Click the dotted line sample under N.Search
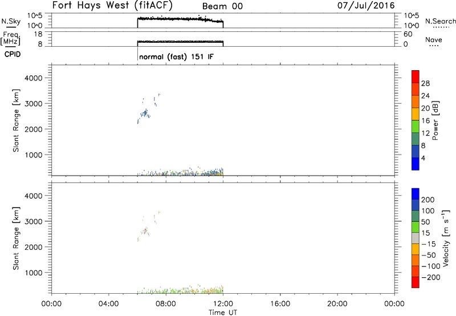The width and height of the screenshot is (456, 316). (x=441, y=27)
